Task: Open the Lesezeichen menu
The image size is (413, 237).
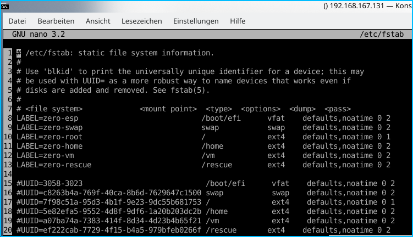Action: click(x=142, y=21)
